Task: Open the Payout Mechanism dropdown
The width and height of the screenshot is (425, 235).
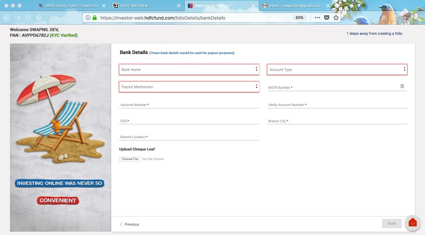Action: [189, 87]
